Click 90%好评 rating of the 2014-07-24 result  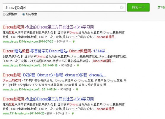pos(66,90)
